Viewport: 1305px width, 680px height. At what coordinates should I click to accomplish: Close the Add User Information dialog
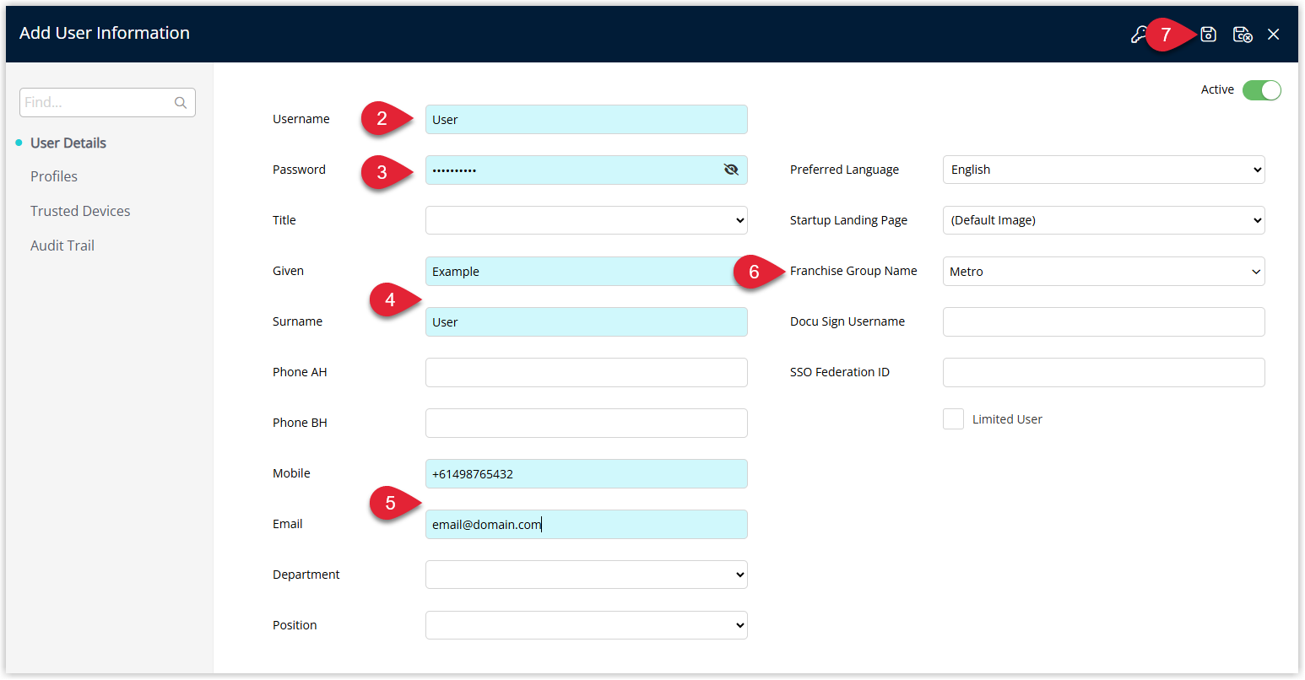pyautogui.click(x=1273, y=35)
